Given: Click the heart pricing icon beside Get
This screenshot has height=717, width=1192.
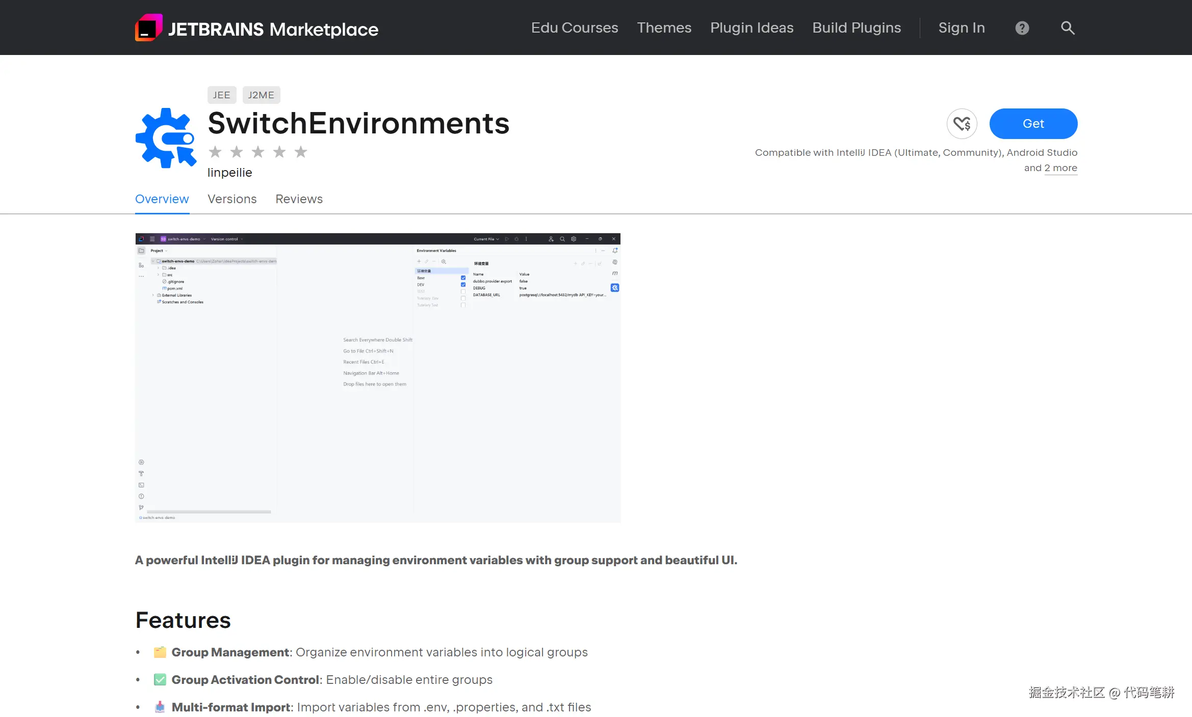Looking at the screenshot, I should coord(962,124).
